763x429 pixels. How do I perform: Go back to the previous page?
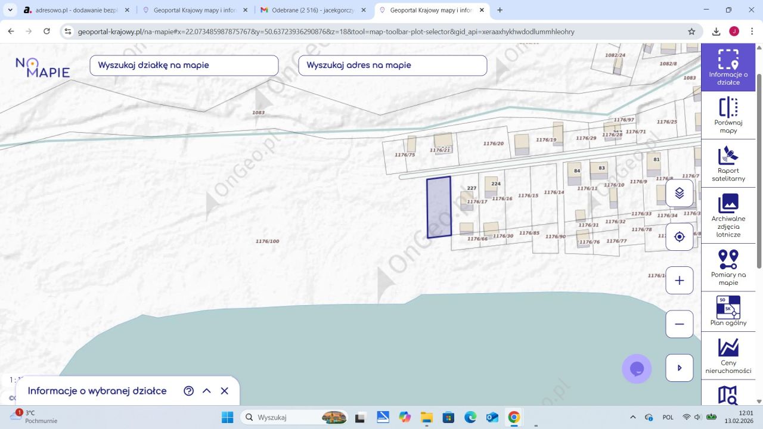[x=11, y=32]
